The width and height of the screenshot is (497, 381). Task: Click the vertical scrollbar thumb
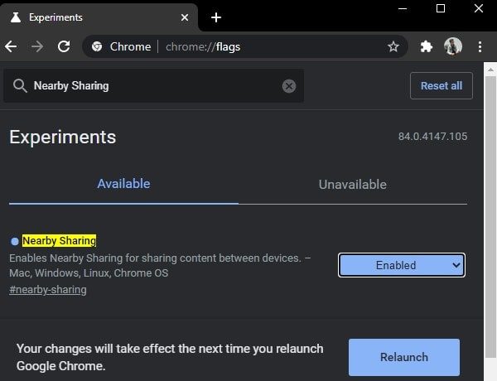[490, 216]
